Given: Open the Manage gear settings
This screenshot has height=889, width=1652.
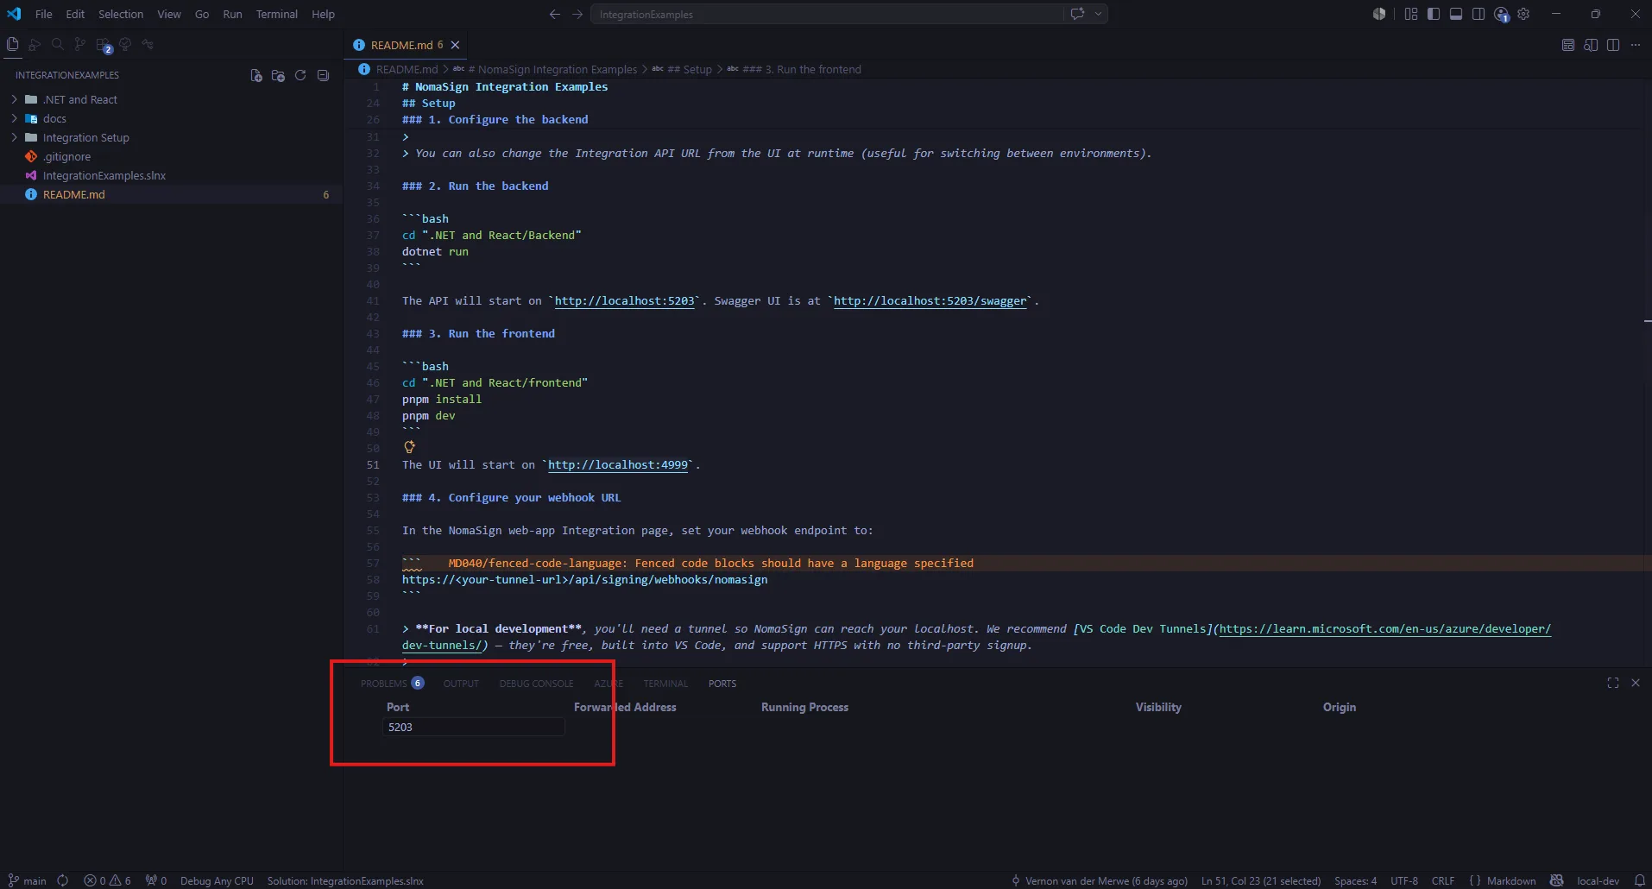Looking at the screenshot, I should (1523, 14).
